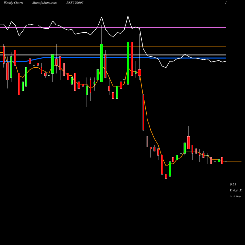Click the 'in 5 Days' label
Screen dimensions: 245x245
click(236, 196)
